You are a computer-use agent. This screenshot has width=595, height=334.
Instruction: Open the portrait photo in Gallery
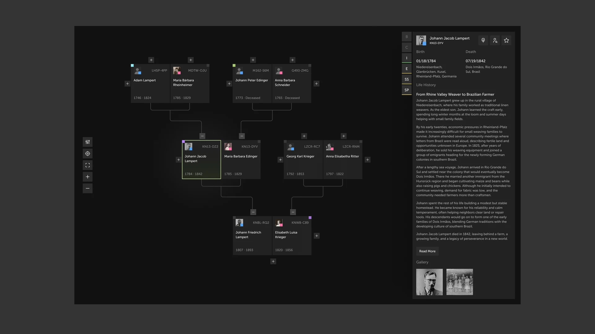pyautogui.click(x=430, y=282)
